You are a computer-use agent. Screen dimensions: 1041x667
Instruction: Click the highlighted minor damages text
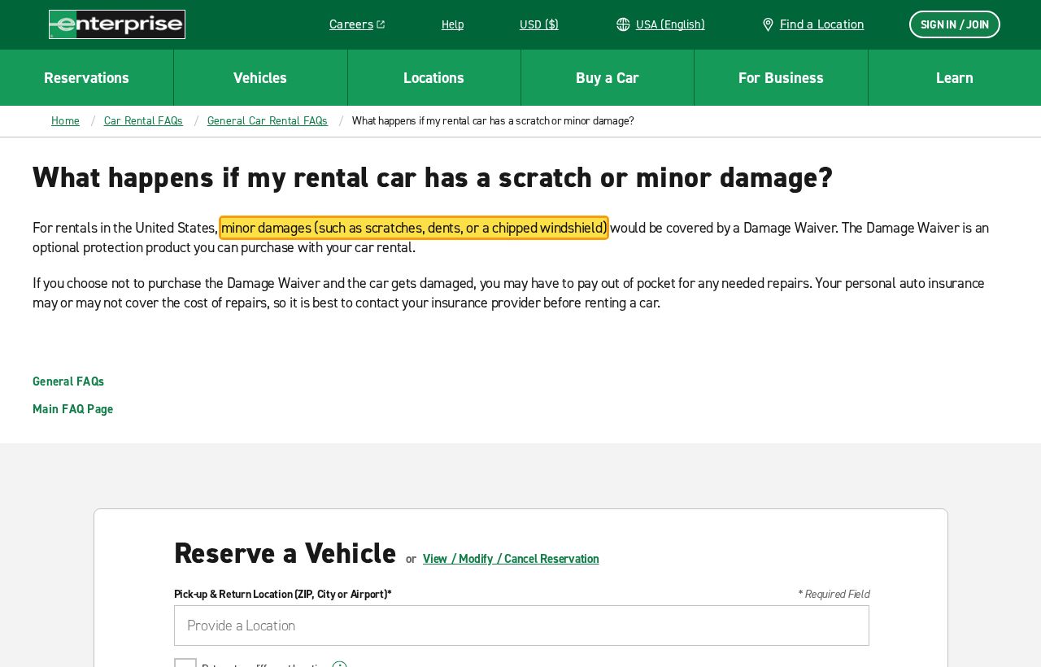coord(414,228)
